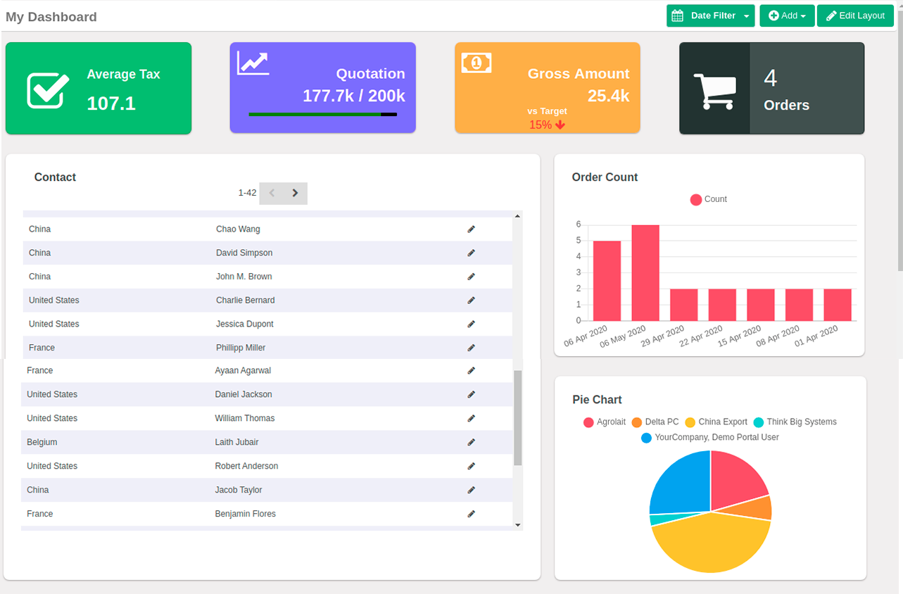
Task: Toggle the China Export legend entry
Action: 716,422
